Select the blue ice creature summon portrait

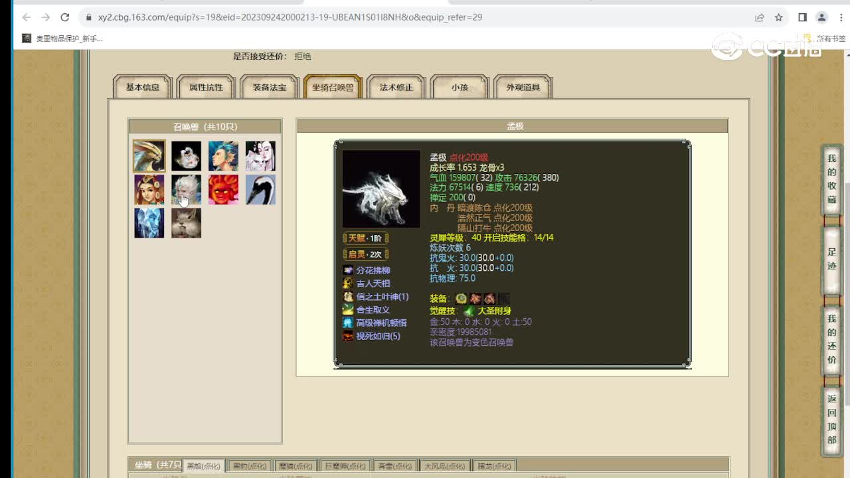pos(149,223)
